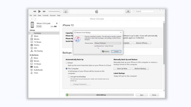Screen dimensions: 191x107
Task: Click the Restore iPhone... button
Action: (142, 43)
